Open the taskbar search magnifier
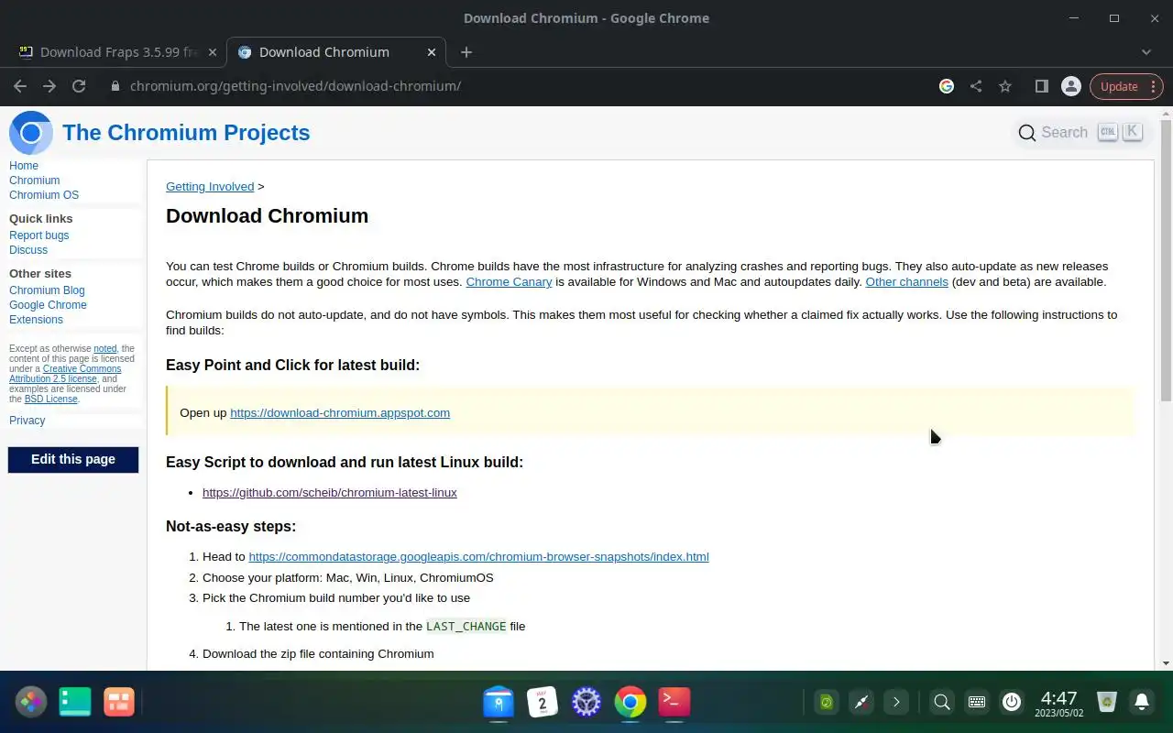The width and height of the screenshot is (1173, 733). [x=942, y=702]
